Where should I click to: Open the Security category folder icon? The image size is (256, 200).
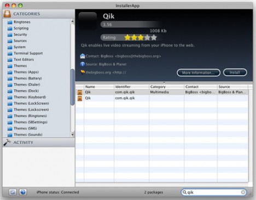[x=10, y=35]
